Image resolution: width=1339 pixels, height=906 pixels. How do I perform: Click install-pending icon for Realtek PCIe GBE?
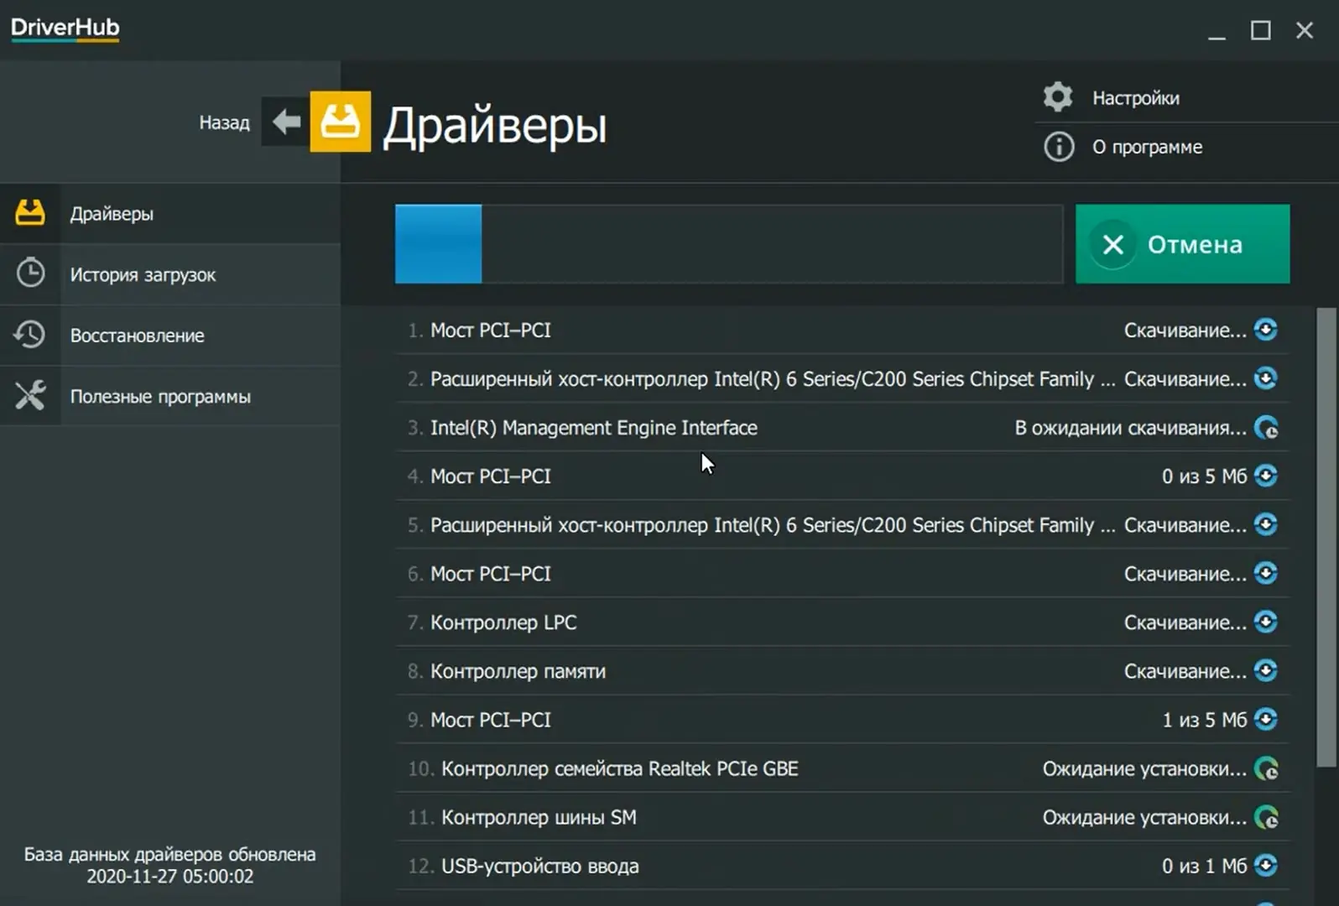[1265, 768]
